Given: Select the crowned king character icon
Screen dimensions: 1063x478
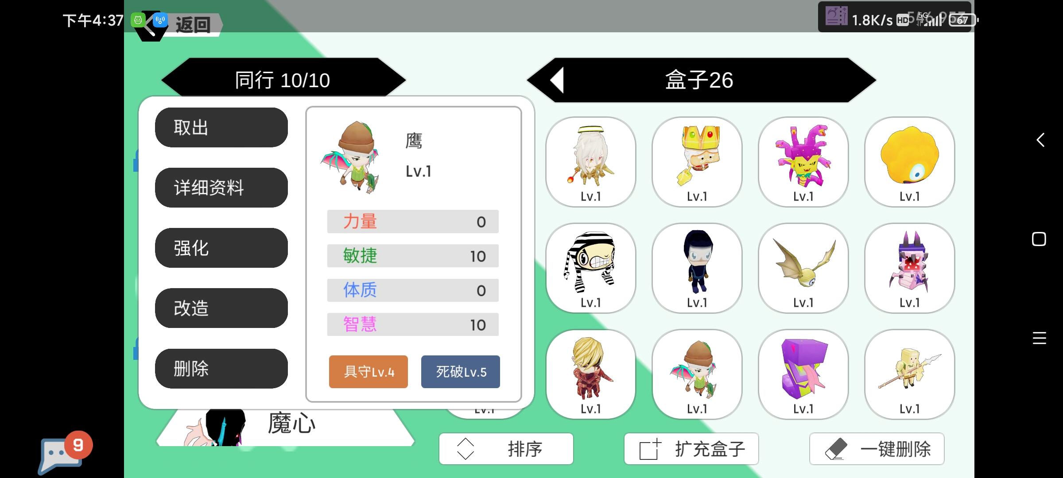Looking at the screenshot, I should 697,162.
